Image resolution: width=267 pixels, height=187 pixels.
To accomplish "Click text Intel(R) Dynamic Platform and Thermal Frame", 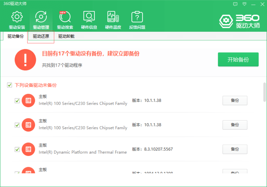I will click(83, 152).
